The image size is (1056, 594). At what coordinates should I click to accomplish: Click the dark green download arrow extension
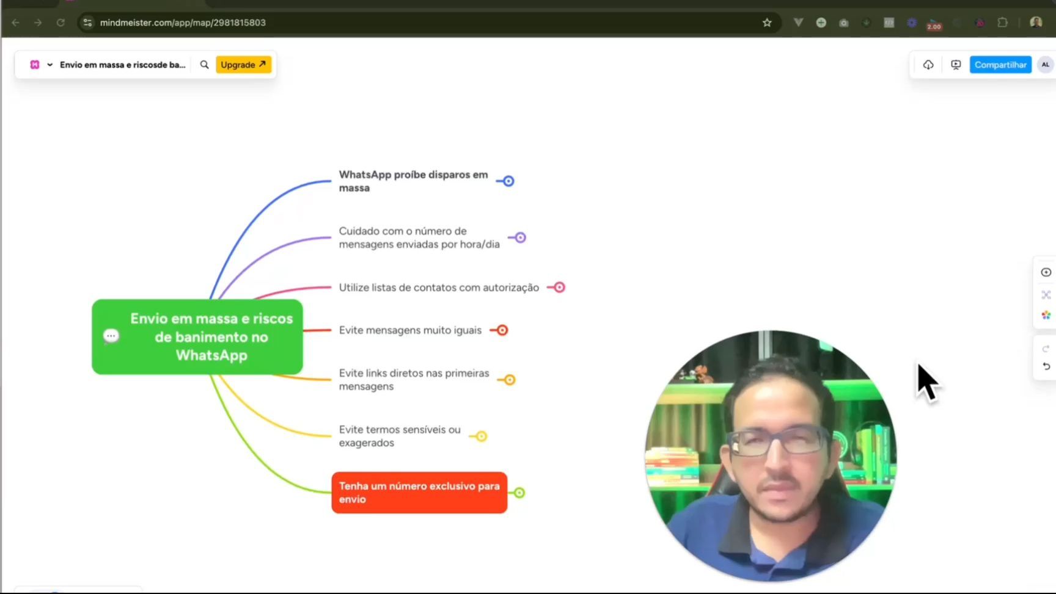pos(866,23)
